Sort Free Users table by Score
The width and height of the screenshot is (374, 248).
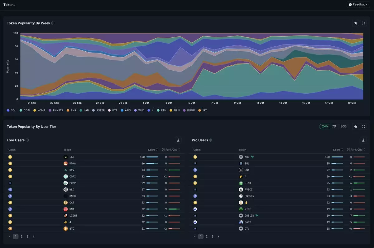tap(153, 150)
